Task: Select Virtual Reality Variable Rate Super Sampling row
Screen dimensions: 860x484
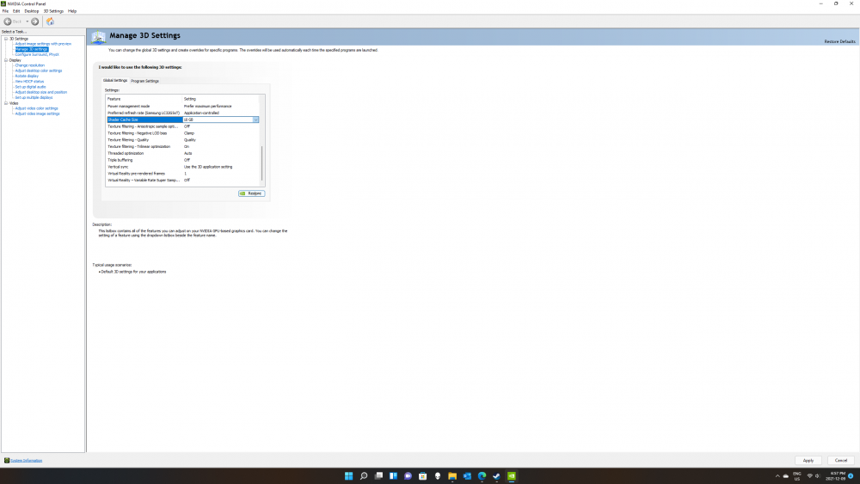Action: click(x=183, y=181)
